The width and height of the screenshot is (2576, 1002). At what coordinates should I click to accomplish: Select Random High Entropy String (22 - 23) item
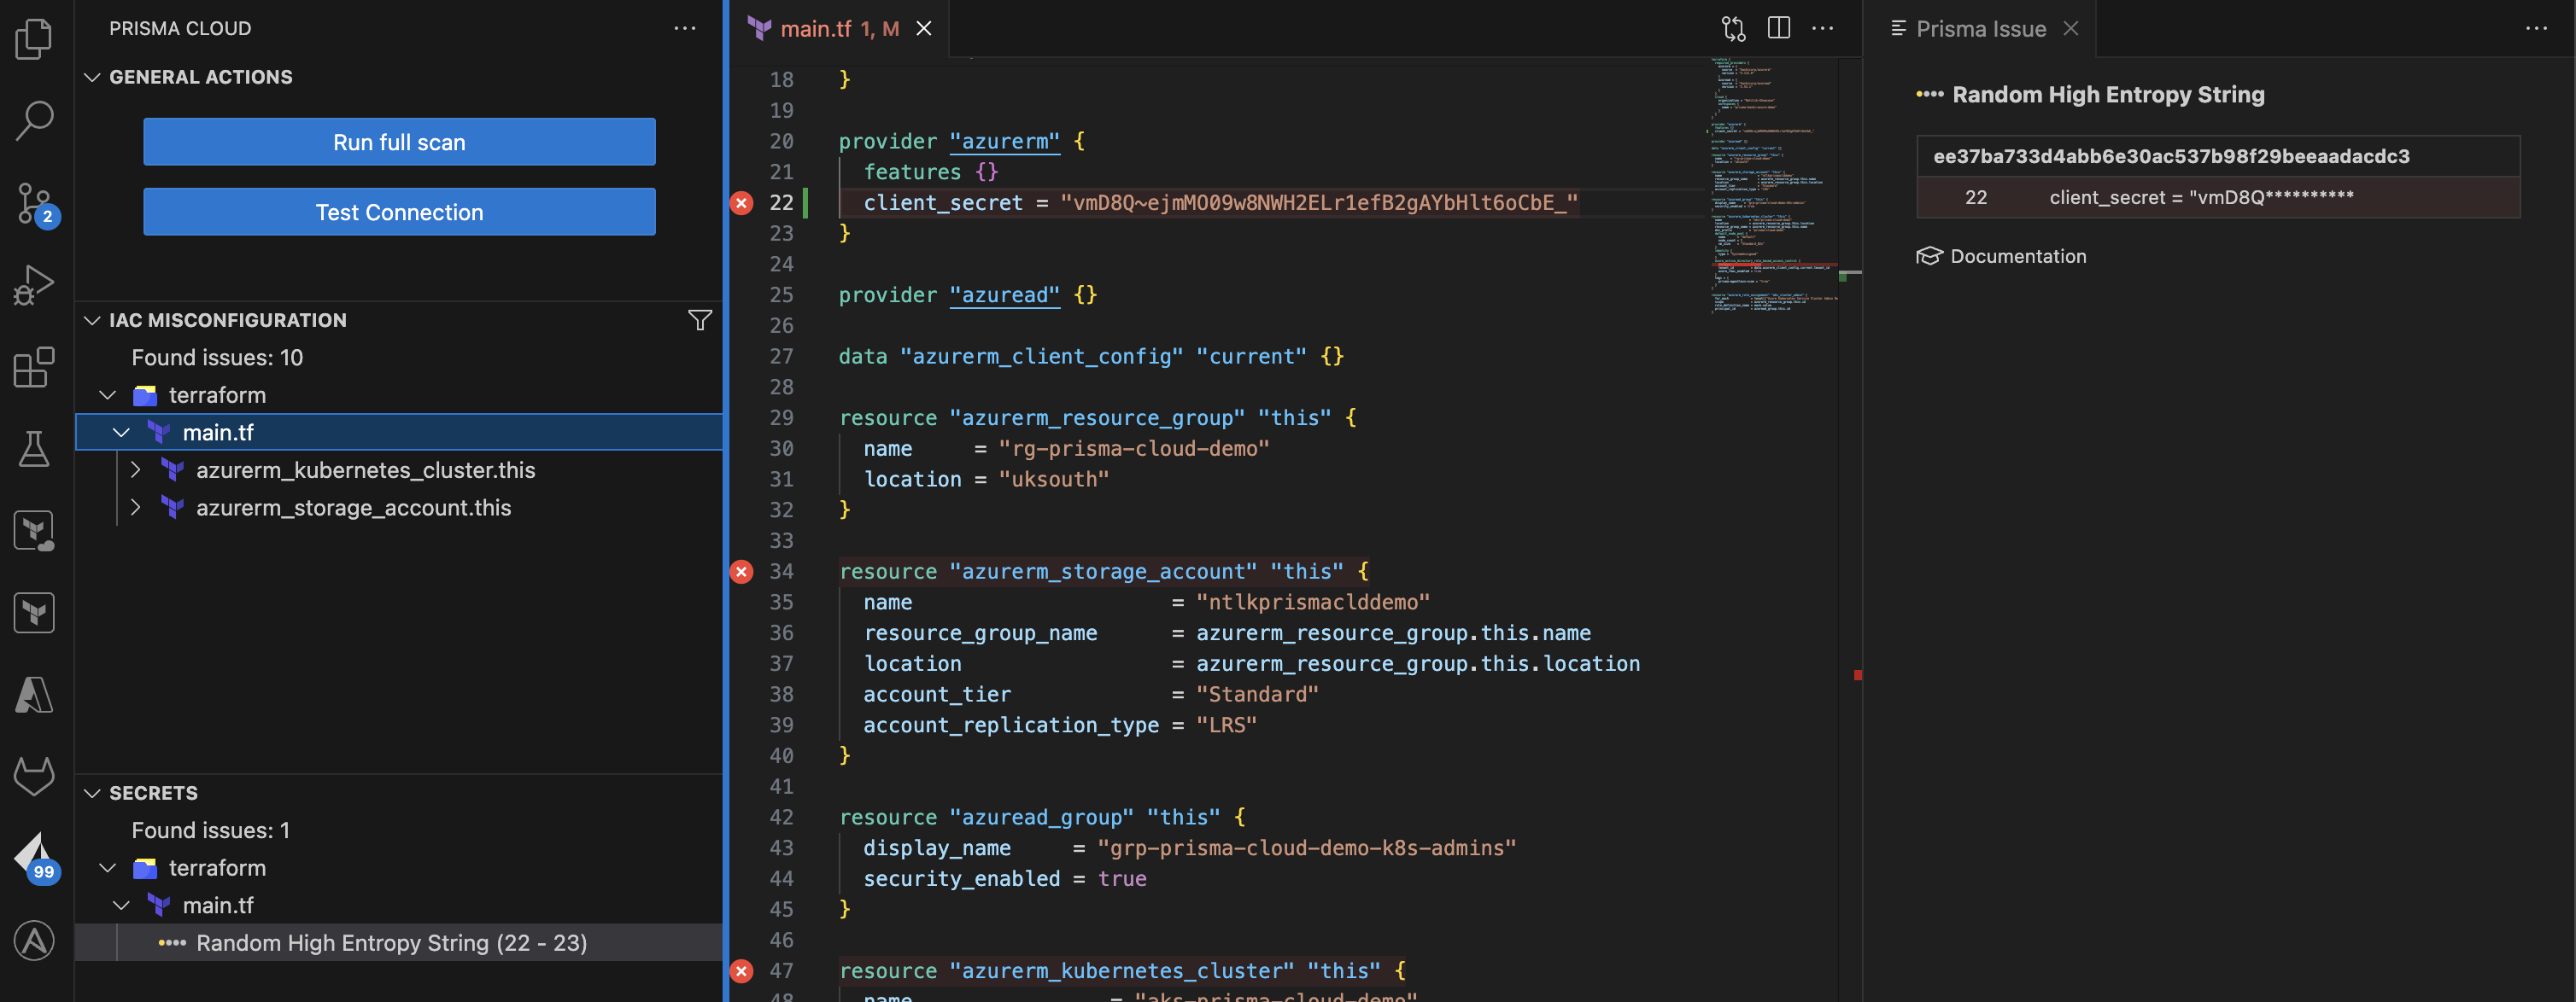tap(399, 942)
